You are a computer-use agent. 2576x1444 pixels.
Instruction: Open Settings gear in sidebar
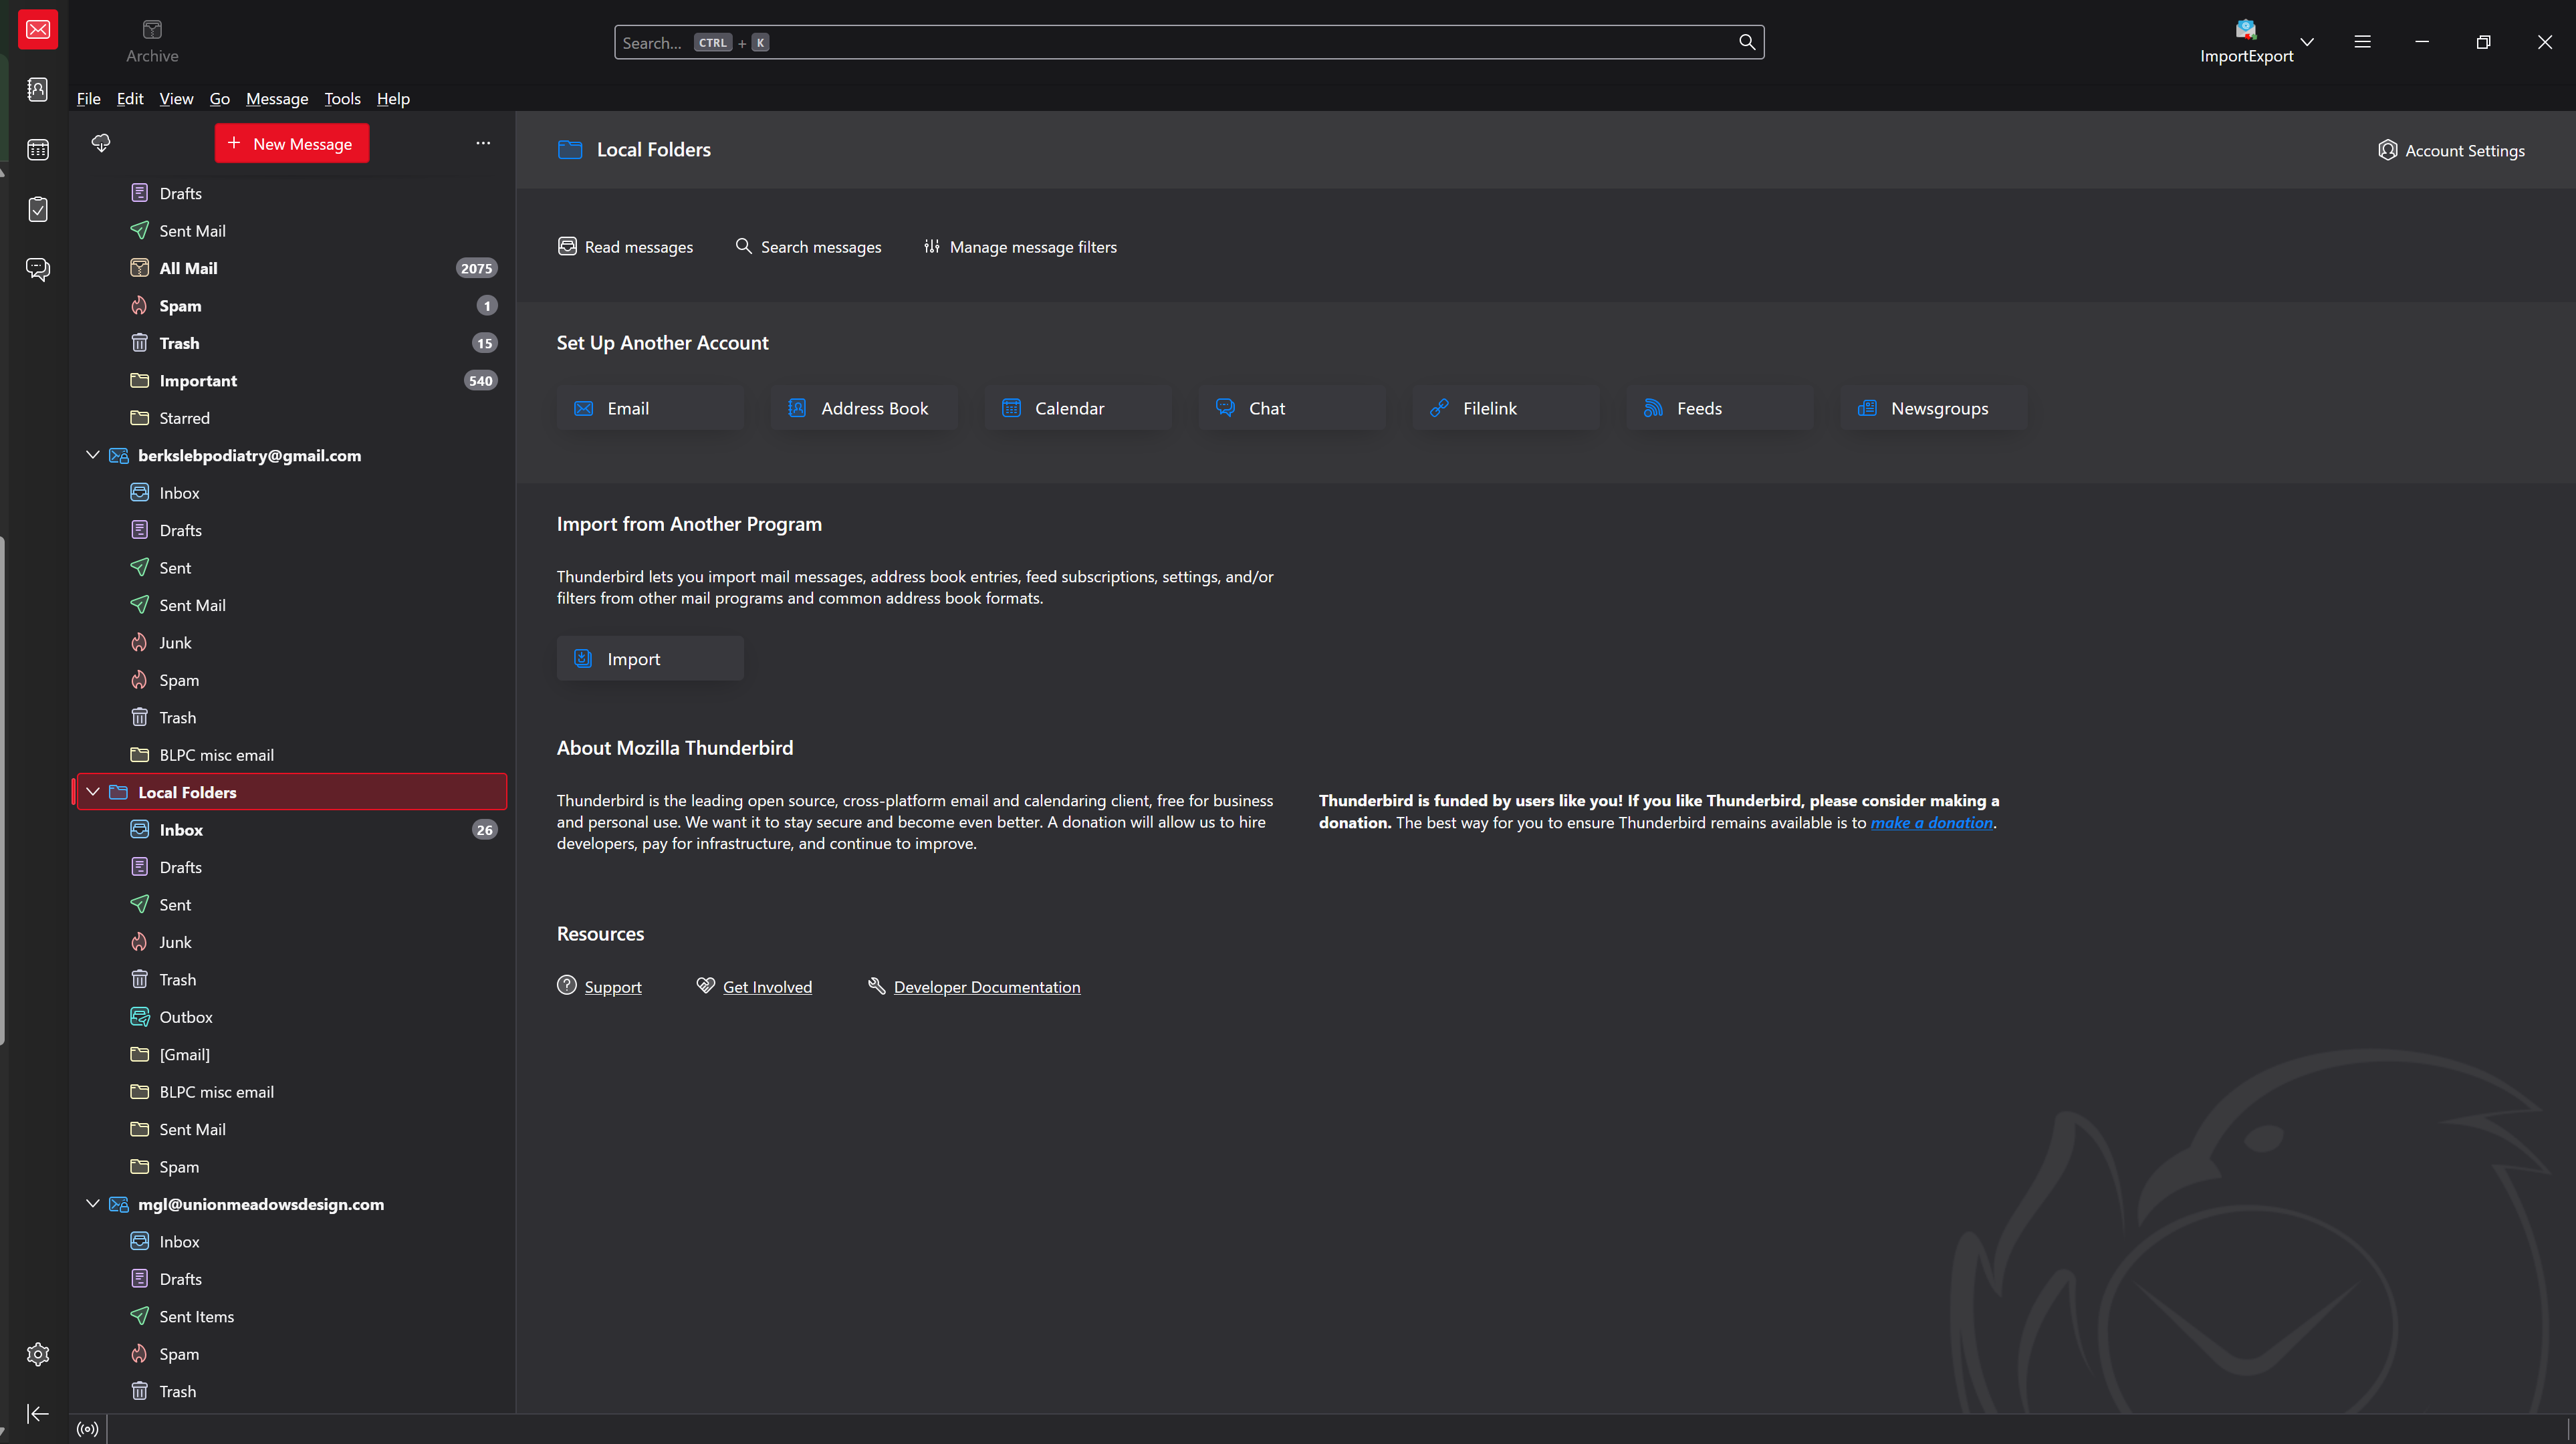pos(38,1355)
